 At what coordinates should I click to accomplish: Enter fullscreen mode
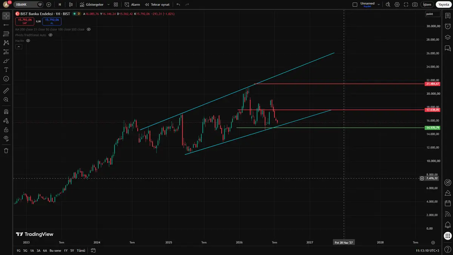(406, 5)
